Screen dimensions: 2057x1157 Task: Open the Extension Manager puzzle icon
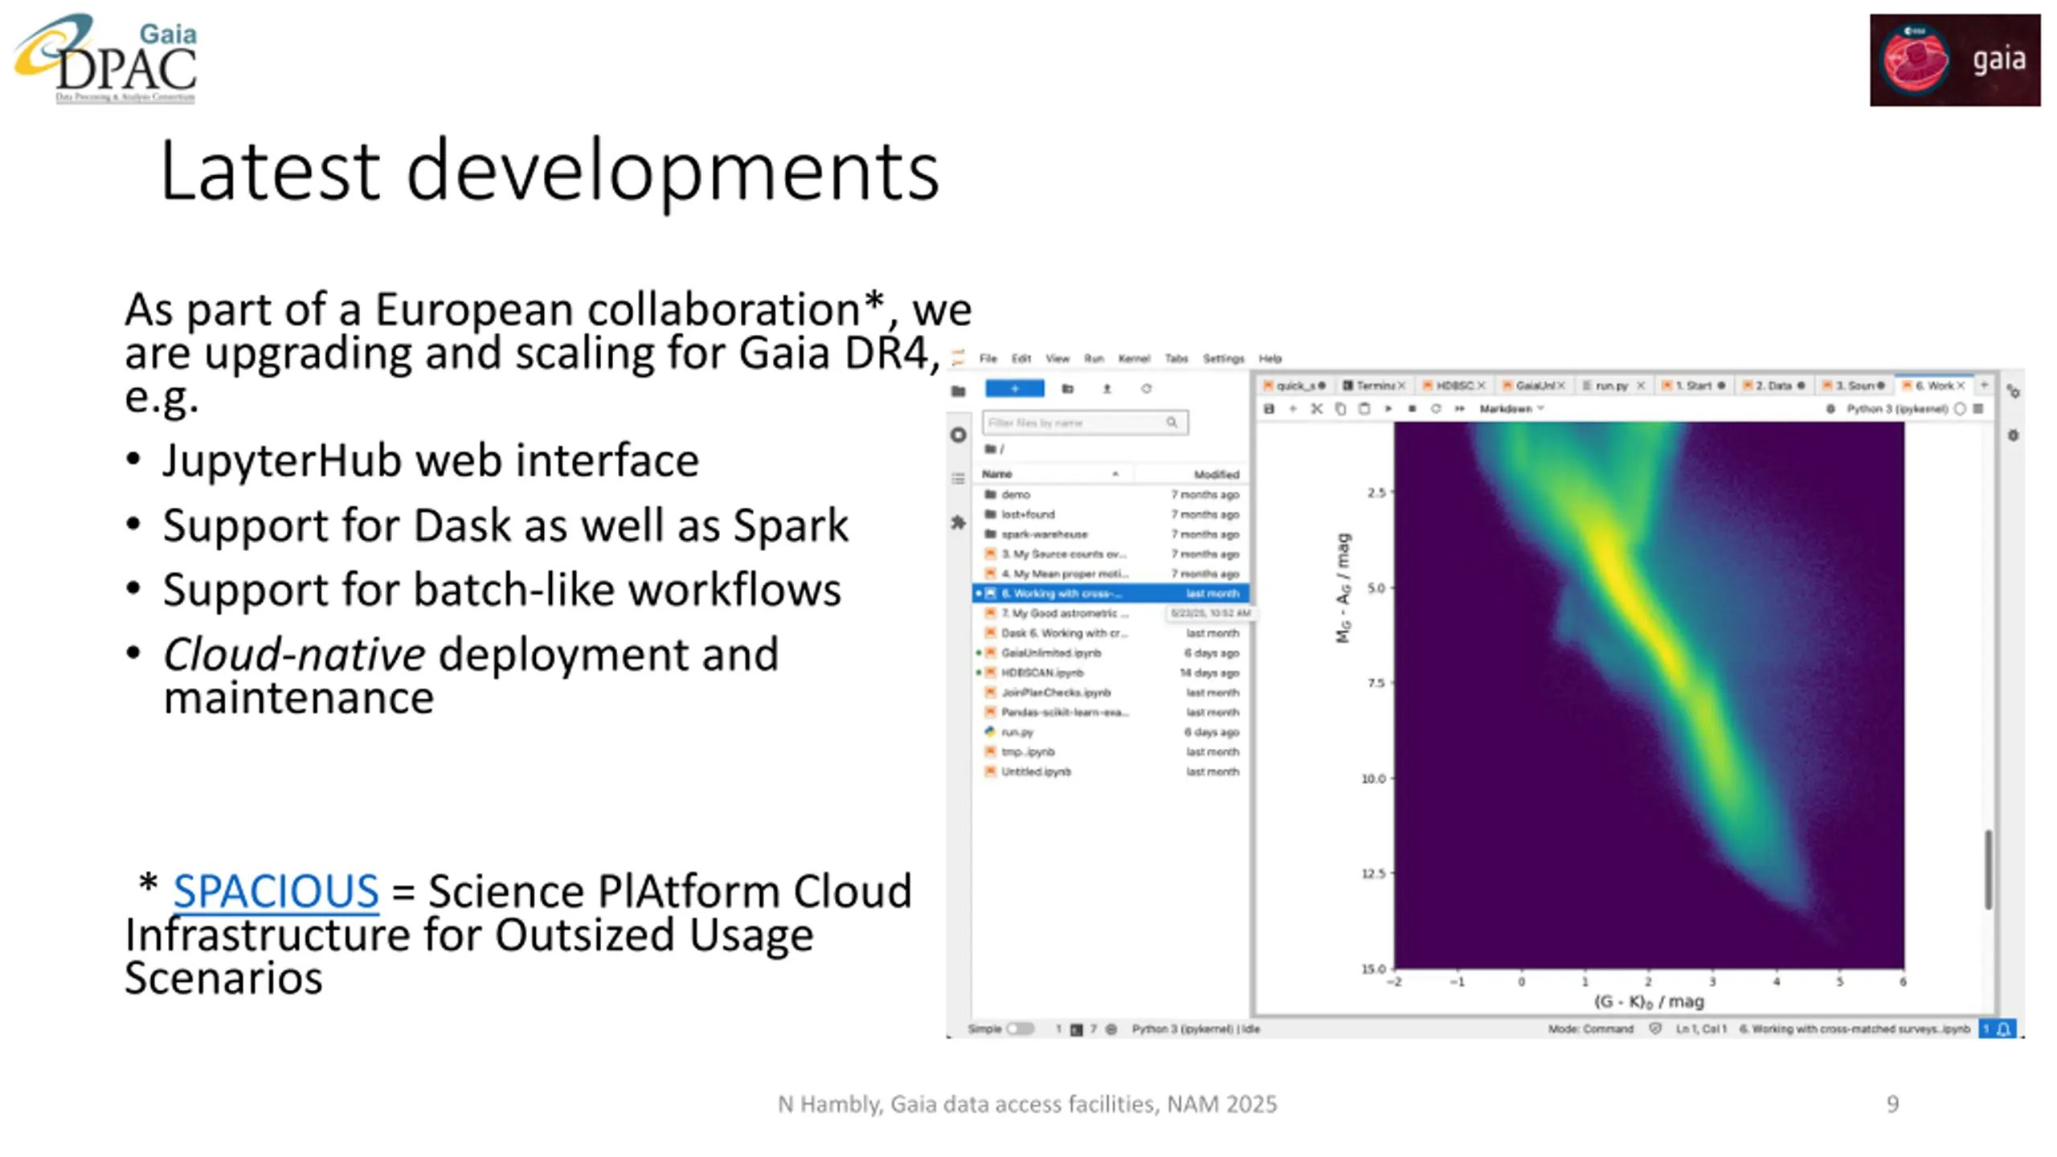pos(958,522)
